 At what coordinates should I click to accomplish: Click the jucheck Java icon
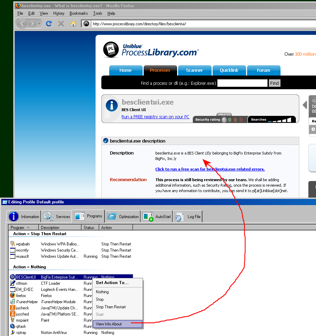pyautogui.click(x=13, y=308)
